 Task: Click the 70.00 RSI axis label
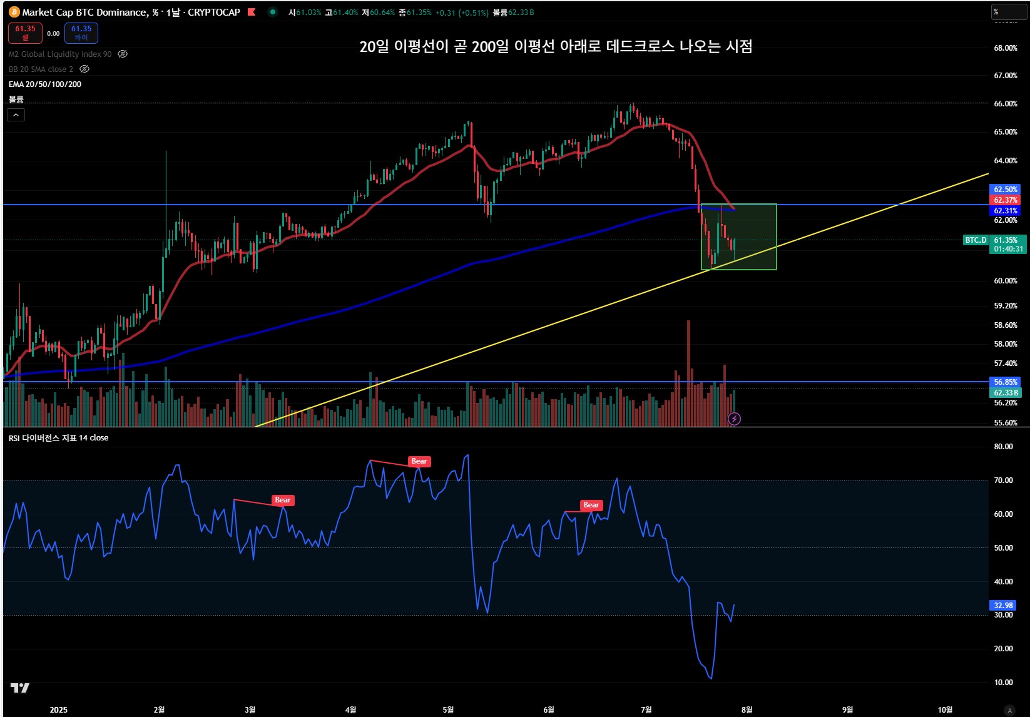pyautogui.click(x=1003, y=480)
